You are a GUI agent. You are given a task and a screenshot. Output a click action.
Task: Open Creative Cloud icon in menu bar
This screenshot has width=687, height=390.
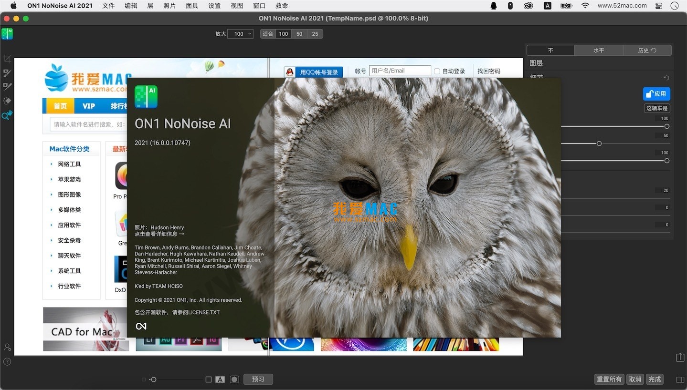(x=528, y=6)
